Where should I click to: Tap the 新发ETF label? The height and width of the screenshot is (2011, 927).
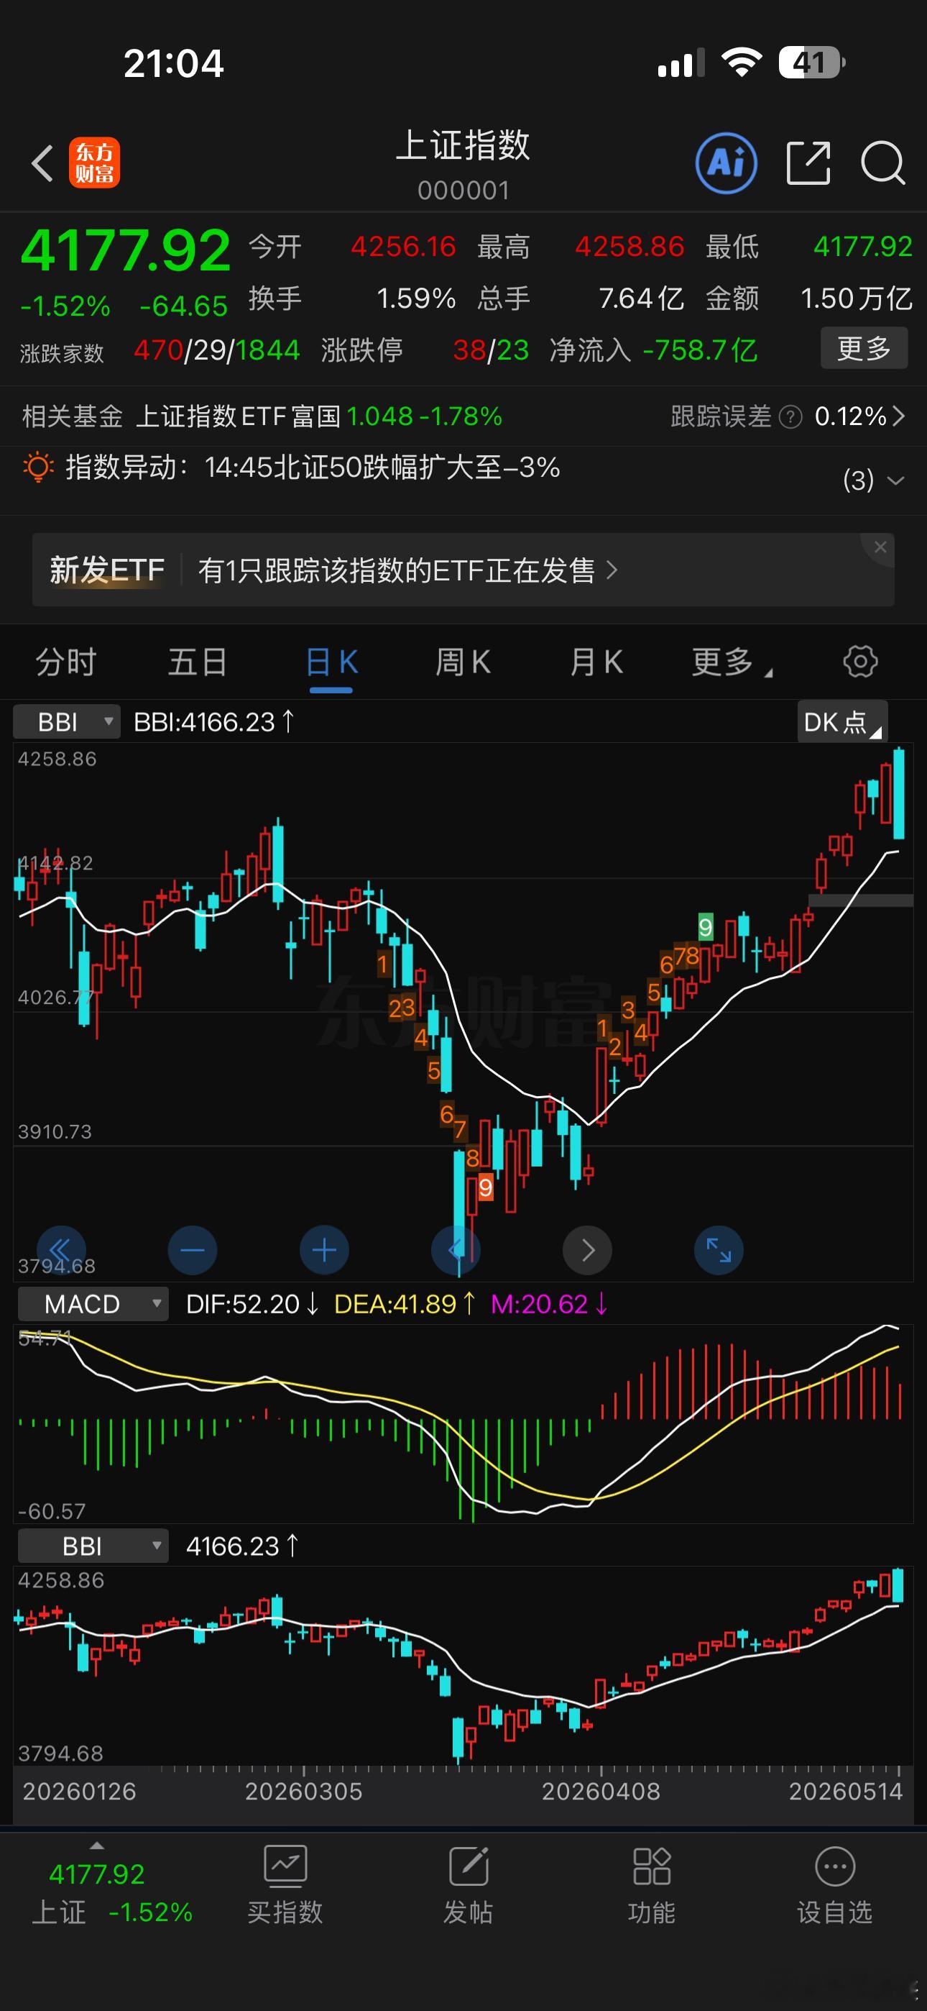pyautogui.click(x=107, y=570)
